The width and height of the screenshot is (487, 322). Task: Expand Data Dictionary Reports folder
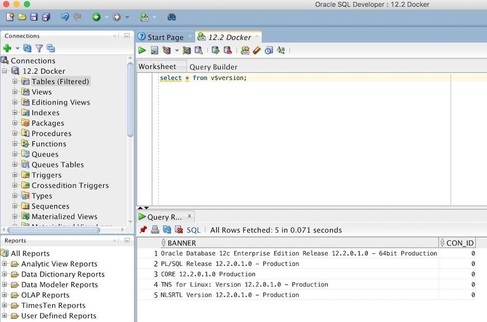tap(4, 274)
